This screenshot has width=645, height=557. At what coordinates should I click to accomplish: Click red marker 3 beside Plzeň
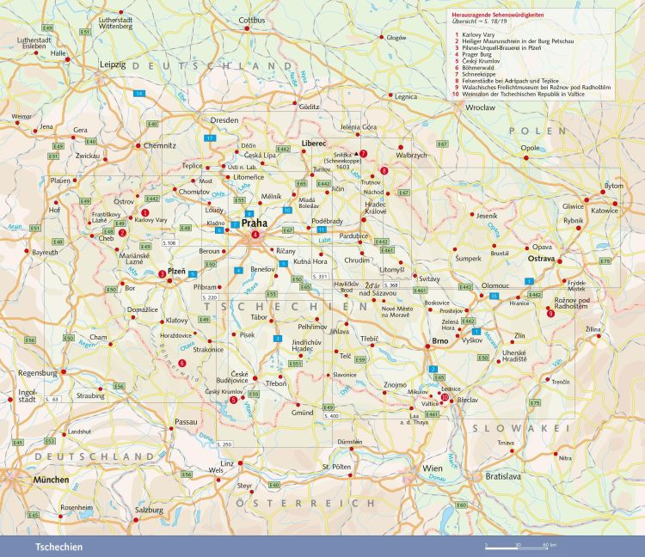coord(161,274)
